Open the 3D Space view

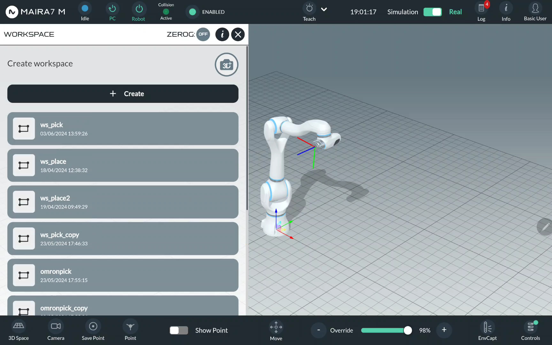click(x=19, y=330)
